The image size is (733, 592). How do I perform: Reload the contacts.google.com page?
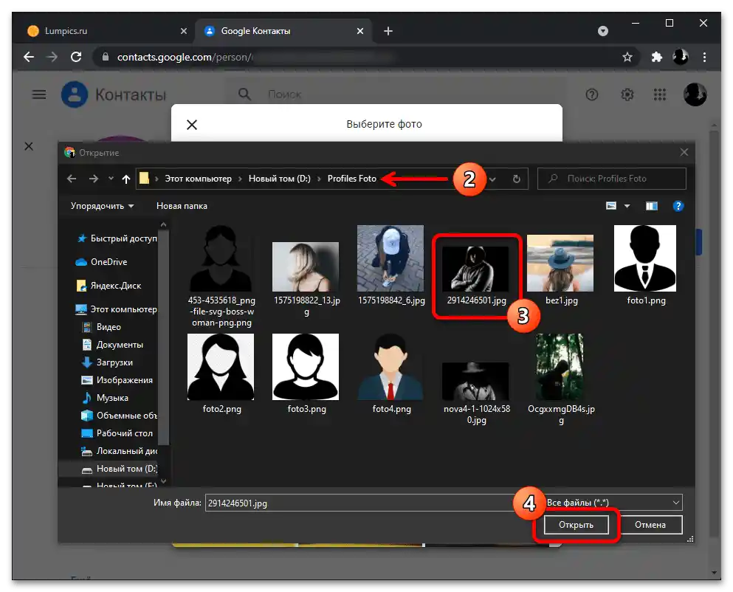point(76,57)
